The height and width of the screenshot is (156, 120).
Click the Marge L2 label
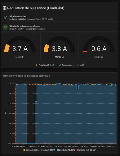click(60, 57)
